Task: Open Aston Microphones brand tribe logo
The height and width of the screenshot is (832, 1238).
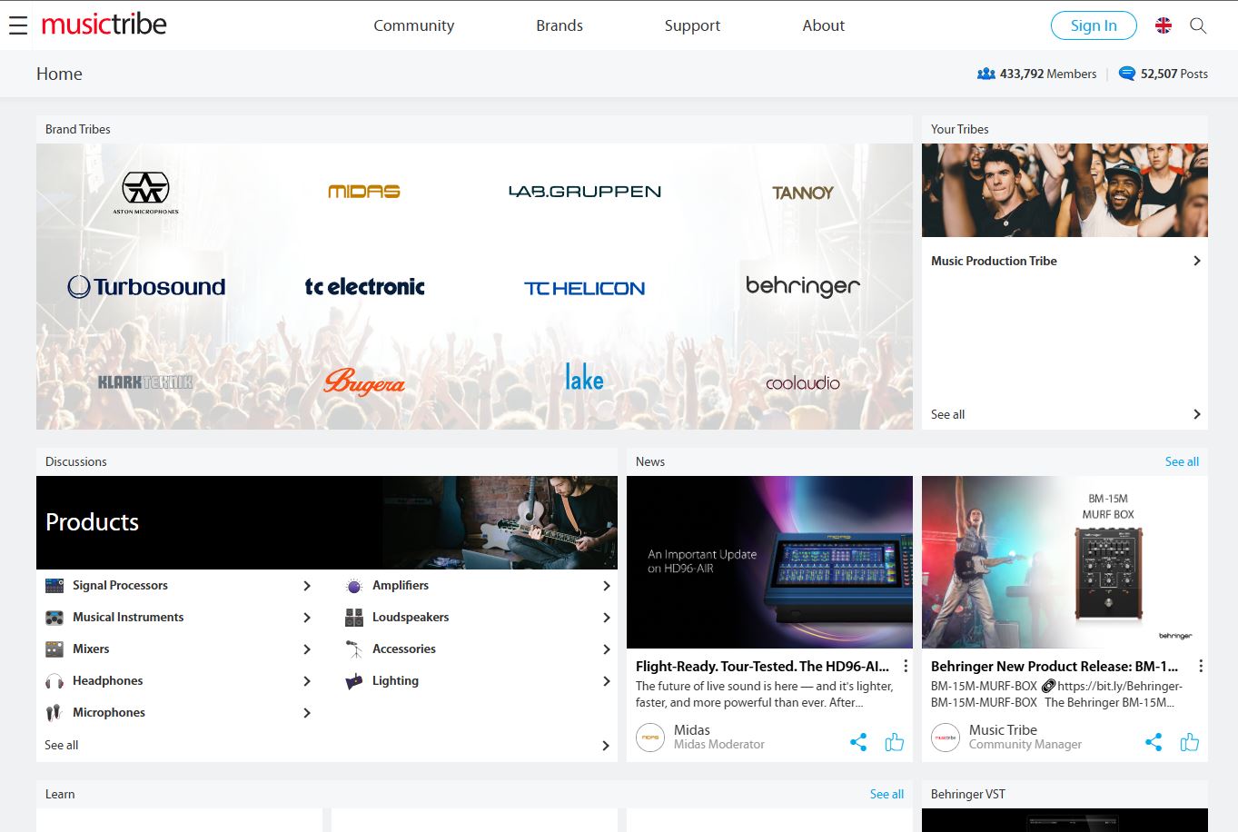Action: point(146,192)
